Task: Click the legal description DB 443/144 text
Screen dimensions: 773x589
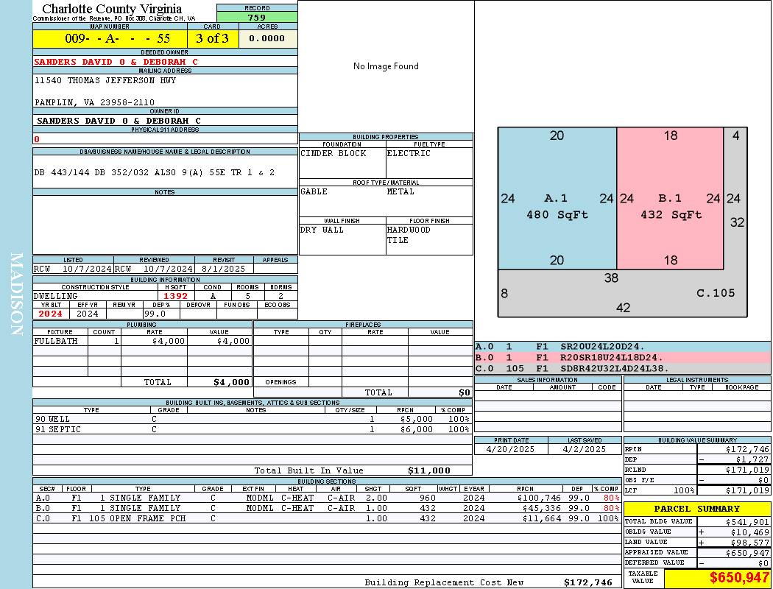Action: coord(155,172)
